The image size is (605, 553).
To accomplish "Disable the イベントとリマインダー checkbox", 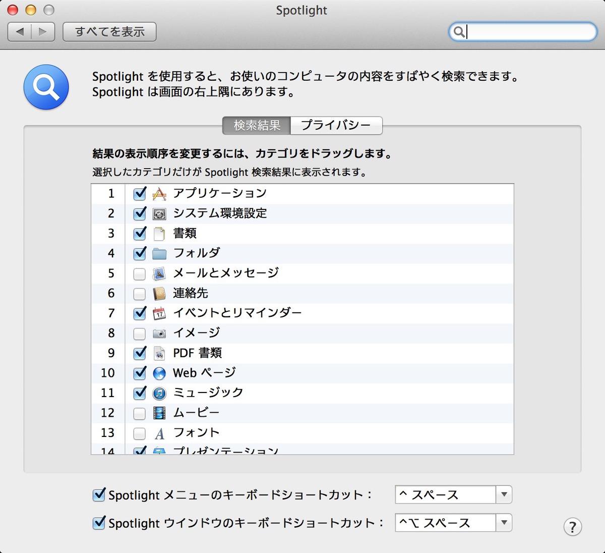I will click(140, 313).
